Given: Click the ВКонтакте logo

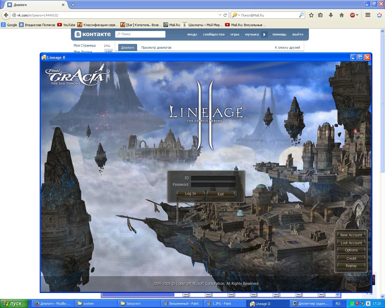Looking at the screenshot, I should click(93, 34).
